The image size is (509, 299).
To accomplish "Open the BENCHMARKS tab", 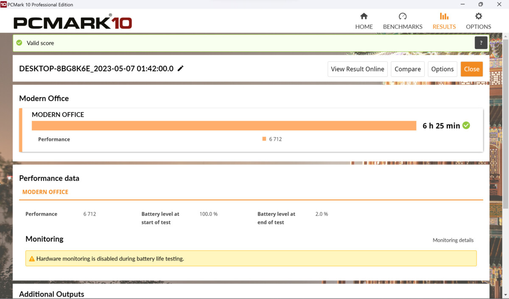I will (x=403, y=21).
